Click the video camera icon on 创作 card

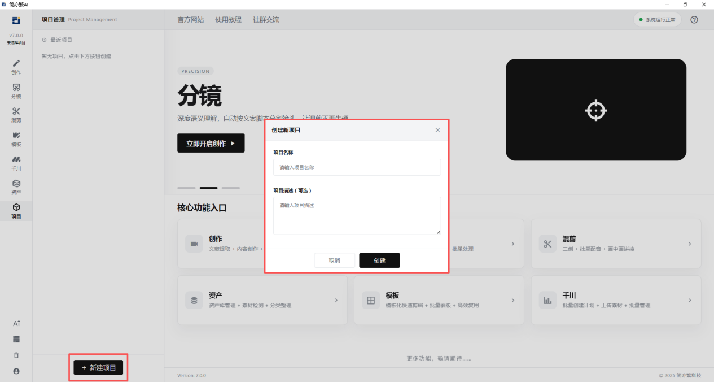pos(194,244)
